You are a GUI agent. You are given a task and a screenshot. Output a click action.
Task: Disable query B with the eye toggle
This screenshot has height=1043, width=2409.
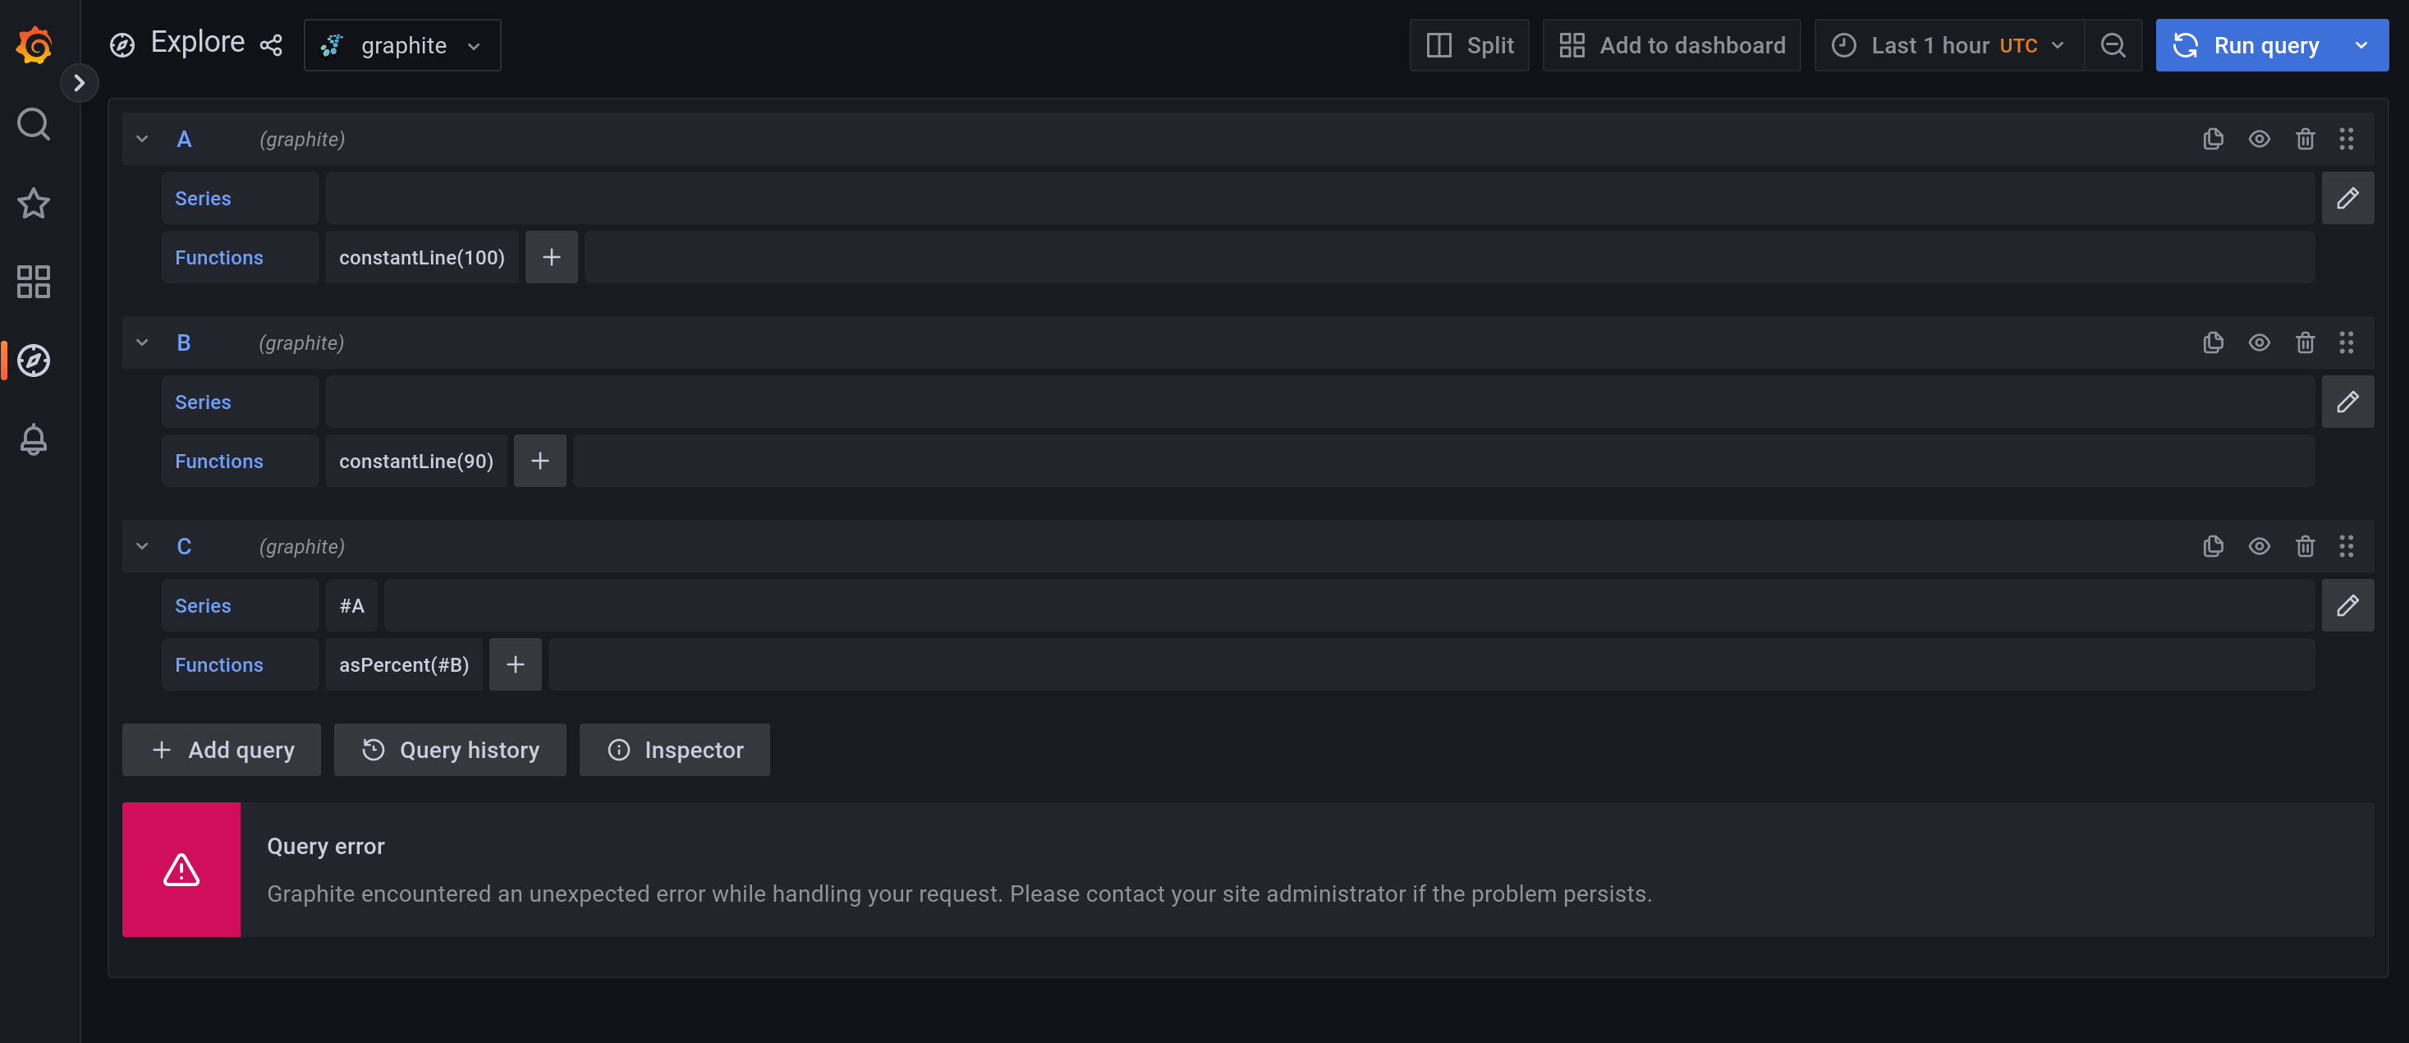pos(2260,342)
